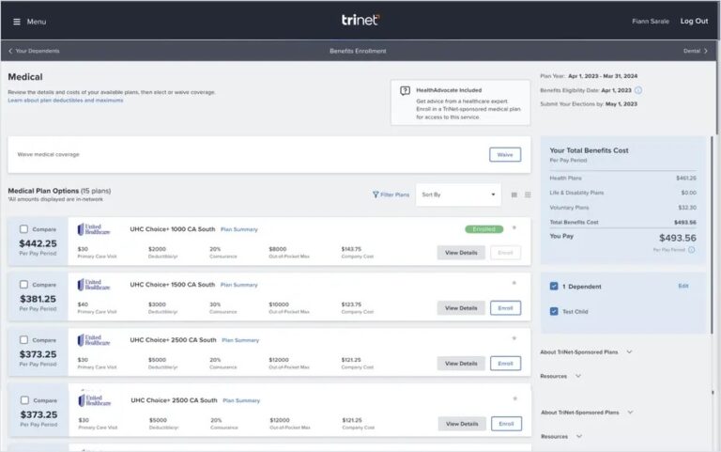Open the Sort By dropdown
This screenshot has width=721, height=452.
point(458,195)
